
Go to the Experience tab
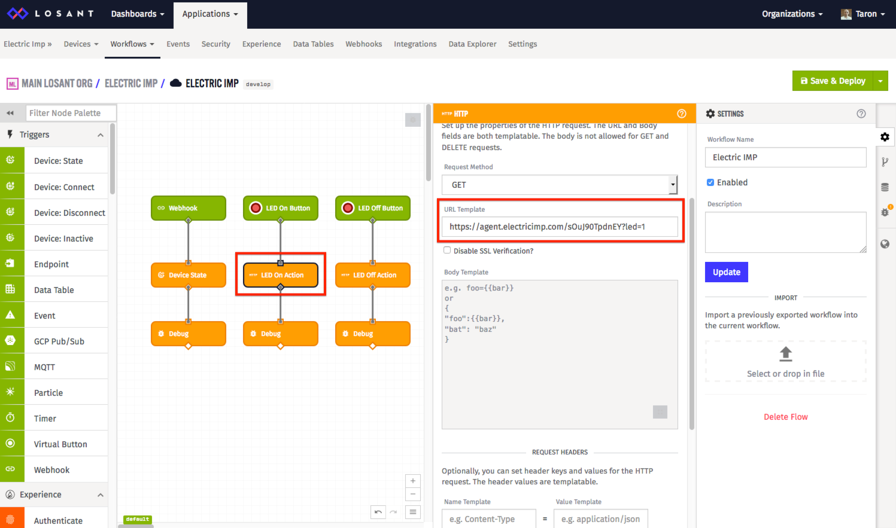pos(262,44)
